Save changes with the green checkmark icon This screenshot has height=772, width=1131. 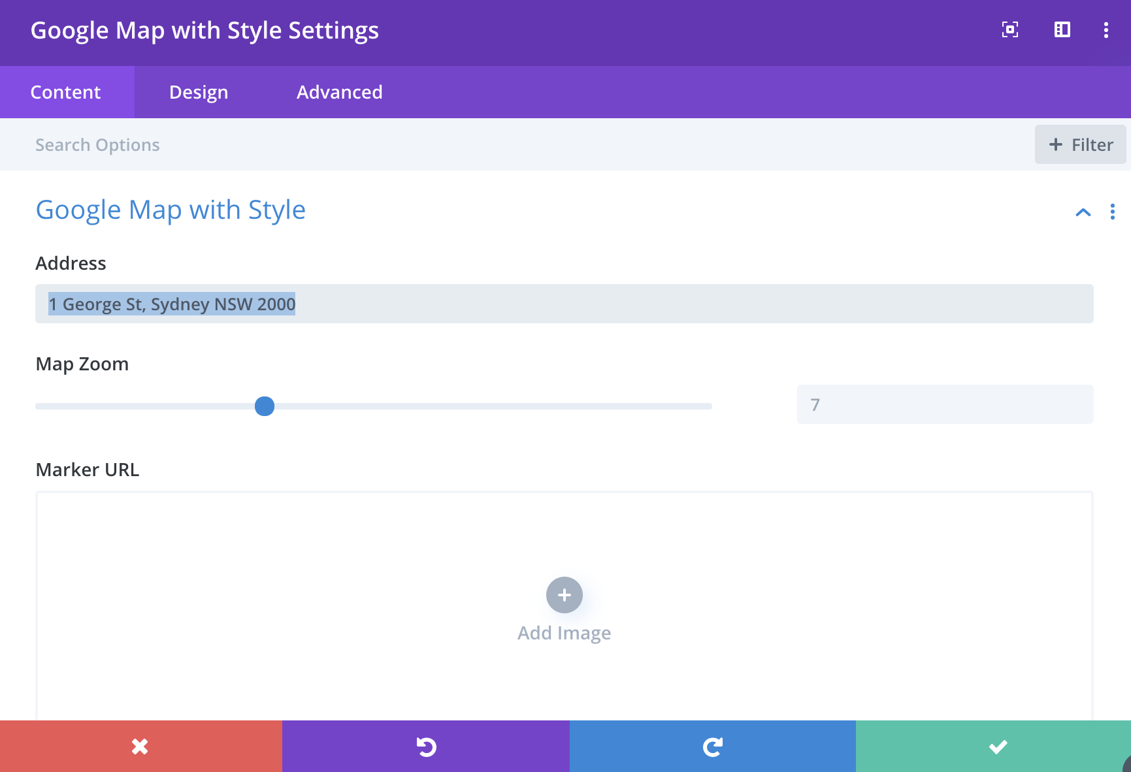tap(996, 746)
